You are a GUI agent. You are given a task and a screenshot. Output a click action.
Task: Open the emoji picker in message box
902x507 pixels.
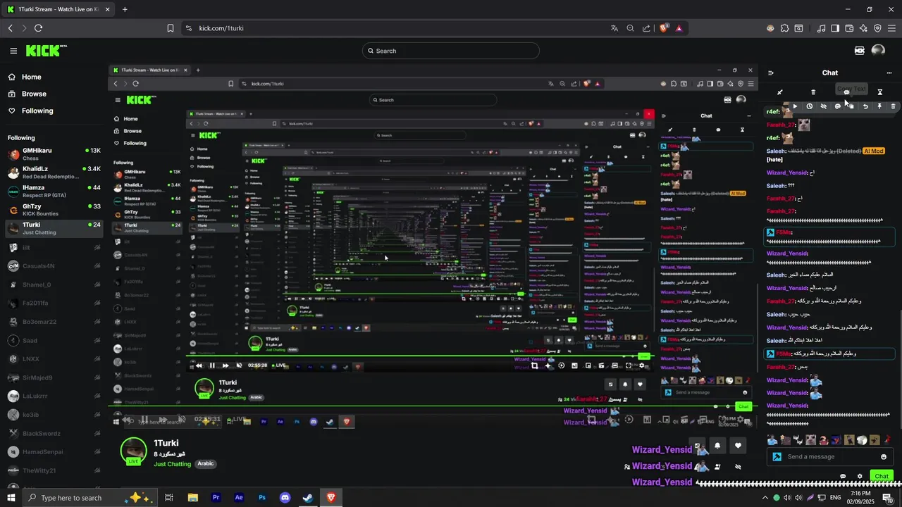(x=884, y=457)
